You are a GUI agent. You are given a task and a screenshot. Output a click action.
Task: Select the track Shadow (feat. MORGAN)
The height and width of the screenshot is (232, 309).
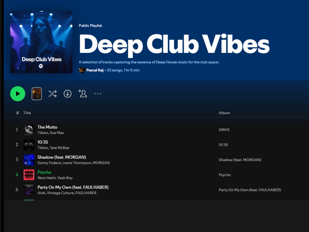click(x=62, y=157)
